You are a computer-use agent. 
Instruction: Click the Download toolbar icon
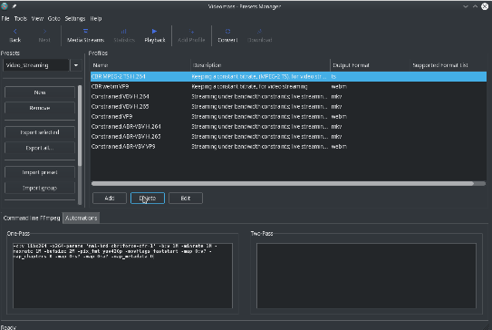259,35
